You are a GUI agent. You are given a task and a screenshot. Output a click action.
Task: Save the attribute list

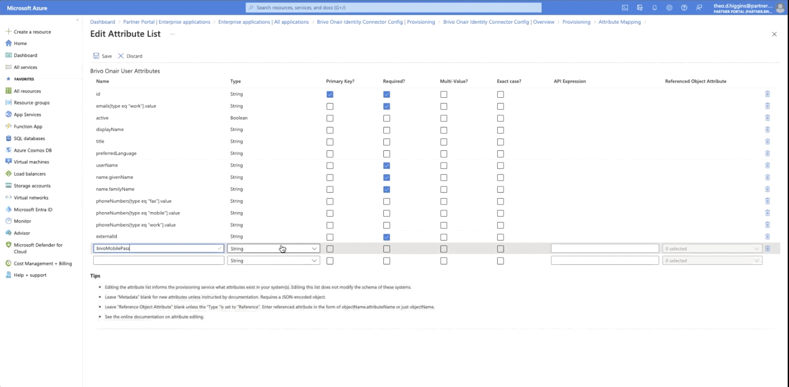point(102,56)
